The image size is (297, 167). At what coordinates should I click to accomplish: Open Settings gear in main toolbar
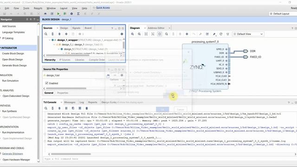point(71,14)
